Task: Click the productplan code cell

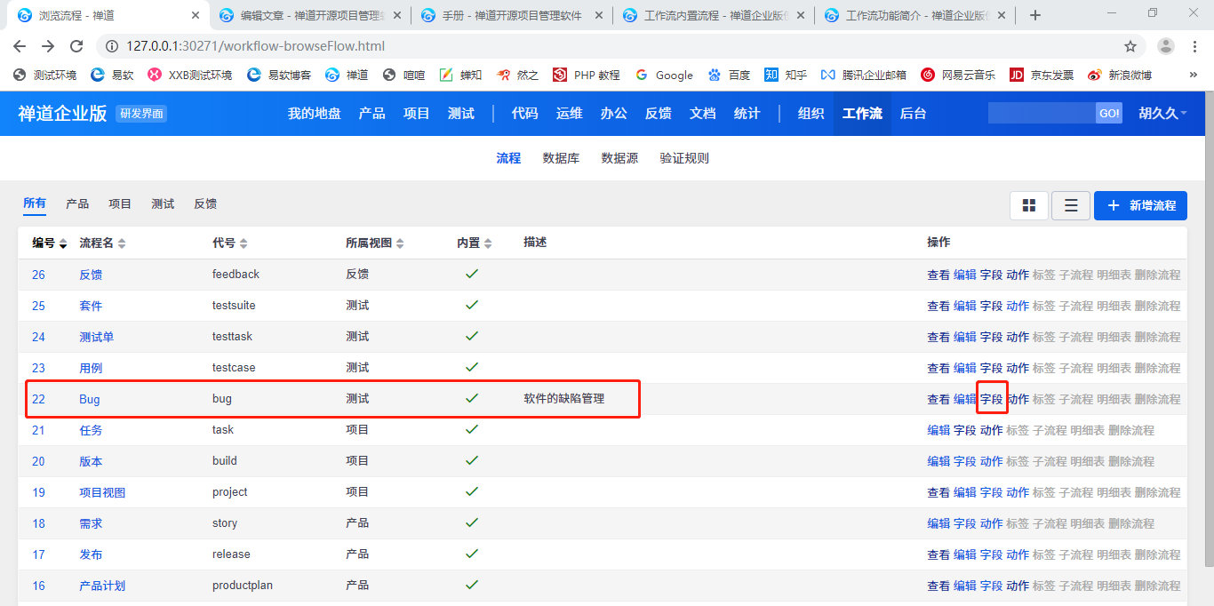Action: coord(243,586)
